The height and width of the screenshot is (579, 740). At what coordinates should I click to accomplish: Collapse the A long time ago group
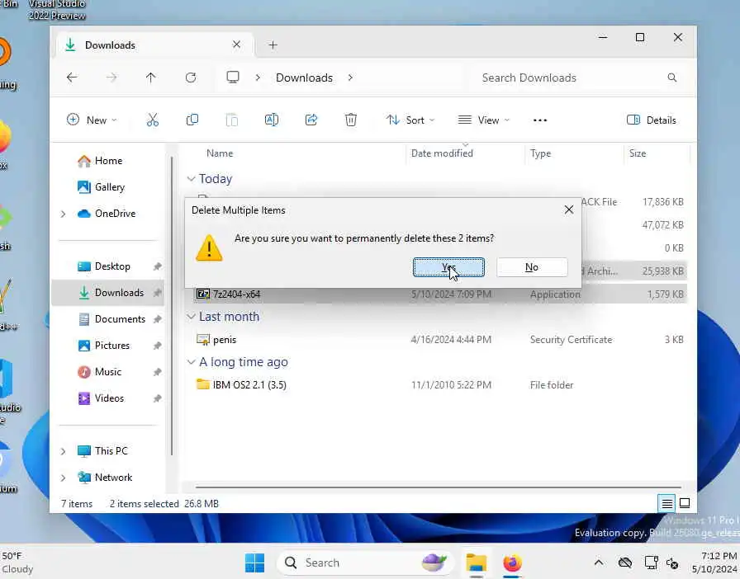click(191, 361)
